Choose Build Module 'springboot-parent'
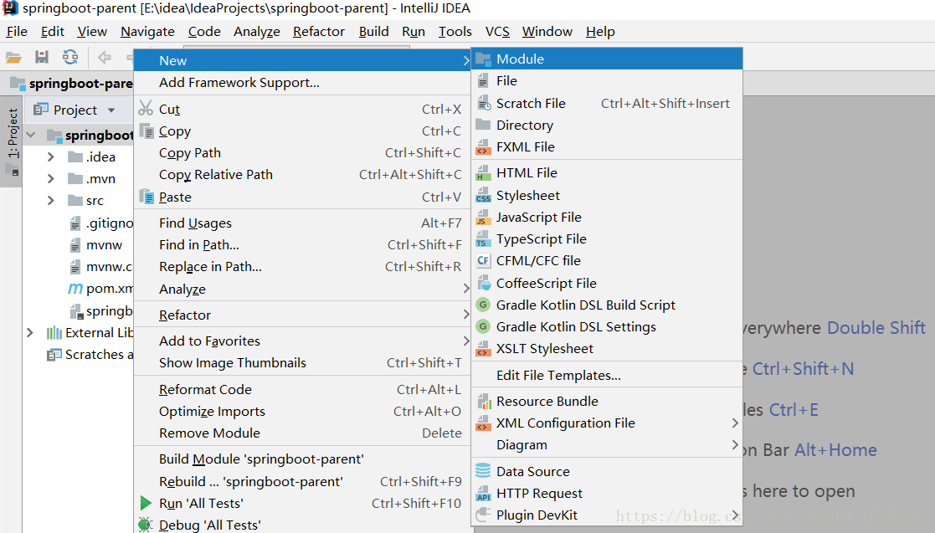The height and width of the screenshot is (533, 935). pyautogui.click(x=302, y=459)
